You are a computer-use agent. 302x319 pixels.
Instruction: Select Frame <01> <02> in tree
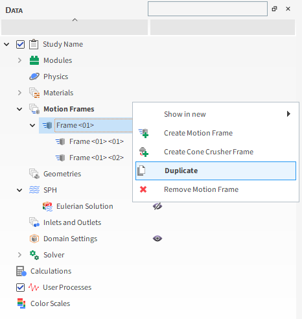[x=97, y=158]
